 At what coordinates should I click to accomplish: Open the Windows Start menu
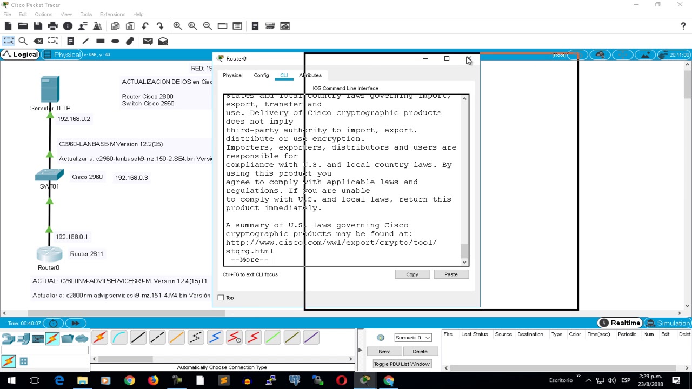pos(11,380)
